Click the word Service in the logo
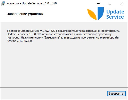Screen dimensions: 128x100 [115, 17]
